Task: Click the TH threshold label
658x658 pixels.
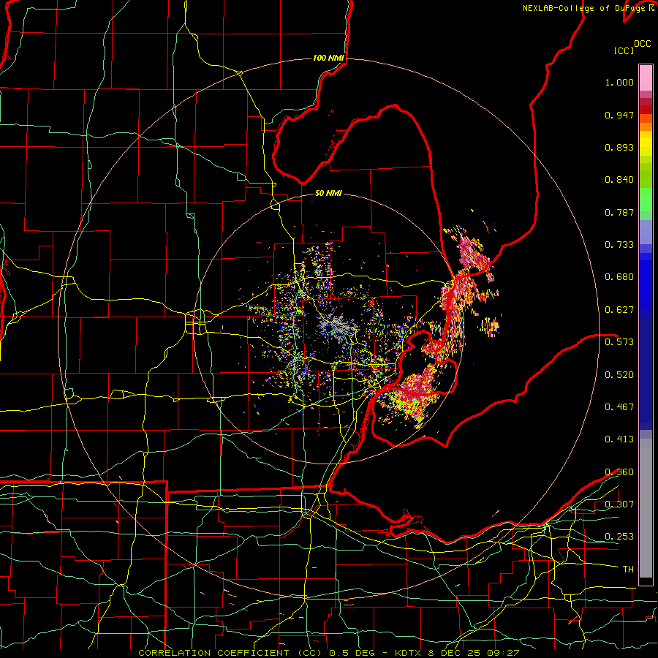Action: click(628, 569)
